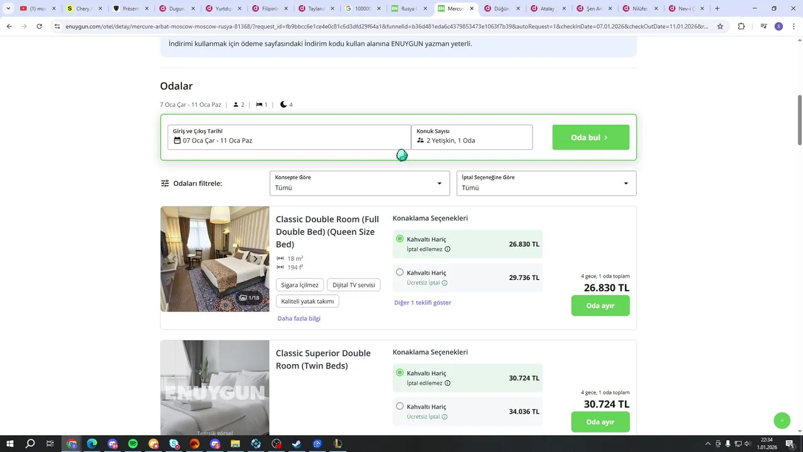Reload the current page

click(x=39, y=26)
